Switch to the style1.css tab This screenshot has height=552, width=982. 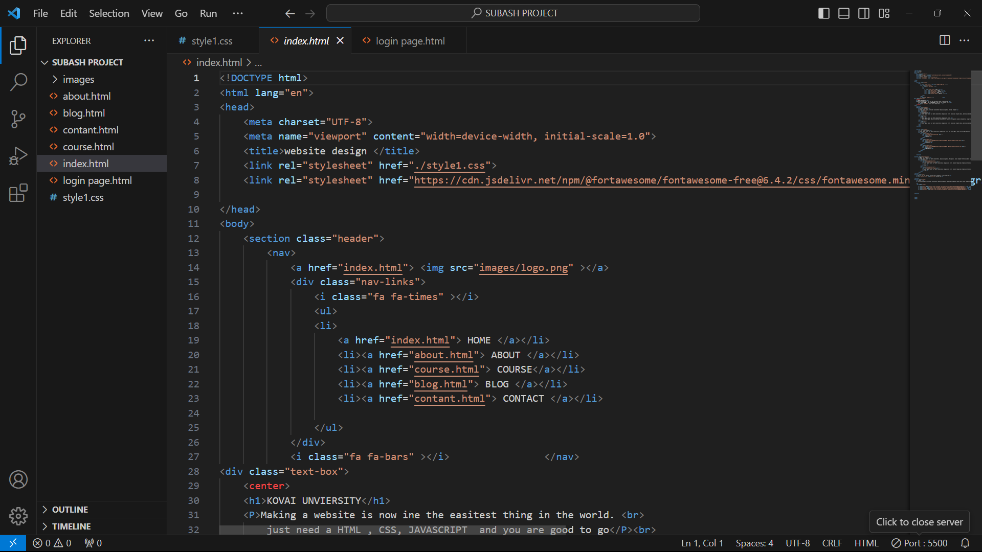click(x=212, y=41)
